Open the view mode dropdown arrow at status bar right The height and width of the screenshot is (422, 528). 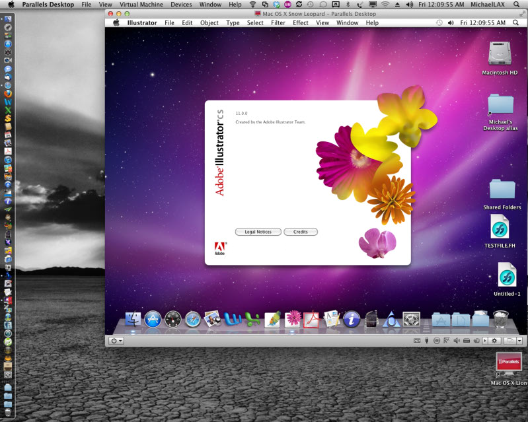(519, 341)
